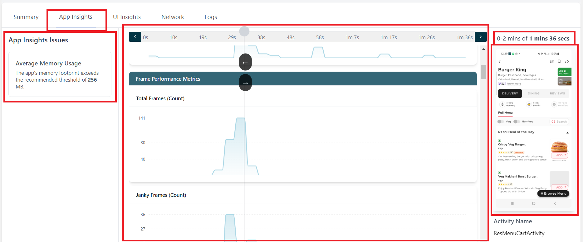Tap the add-photo camera icon in phone preview
Image resolution: width=583 pixels, height=242 pixels.
click(552, 62)
